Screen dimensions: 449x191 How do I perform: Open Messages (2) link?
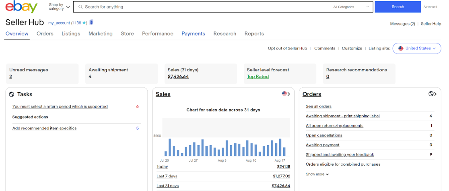point(402,24)
